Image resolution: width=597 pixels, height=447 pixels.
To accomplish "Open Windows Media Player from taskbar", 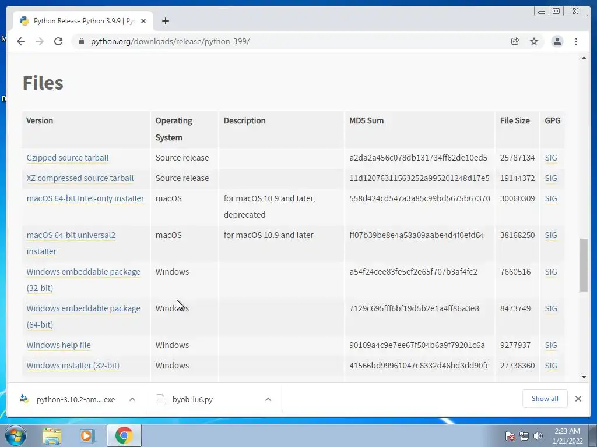I will pyautogui.click(x=87, y=435).
